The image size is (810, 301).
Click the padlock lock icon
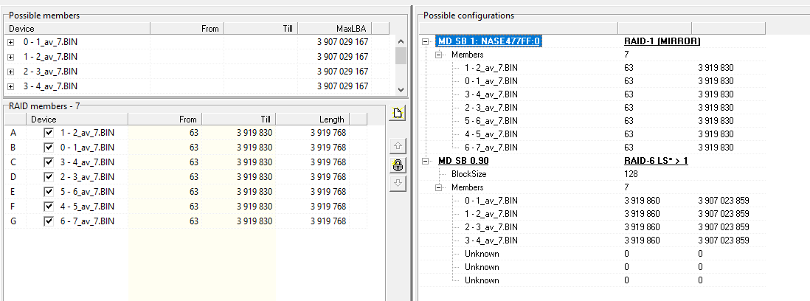click(398, 165)
